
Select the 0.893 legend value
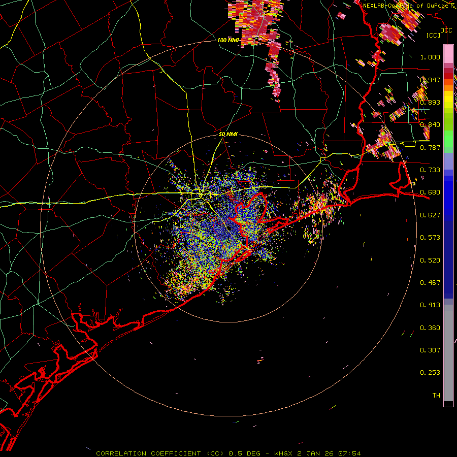click(430, 102)
